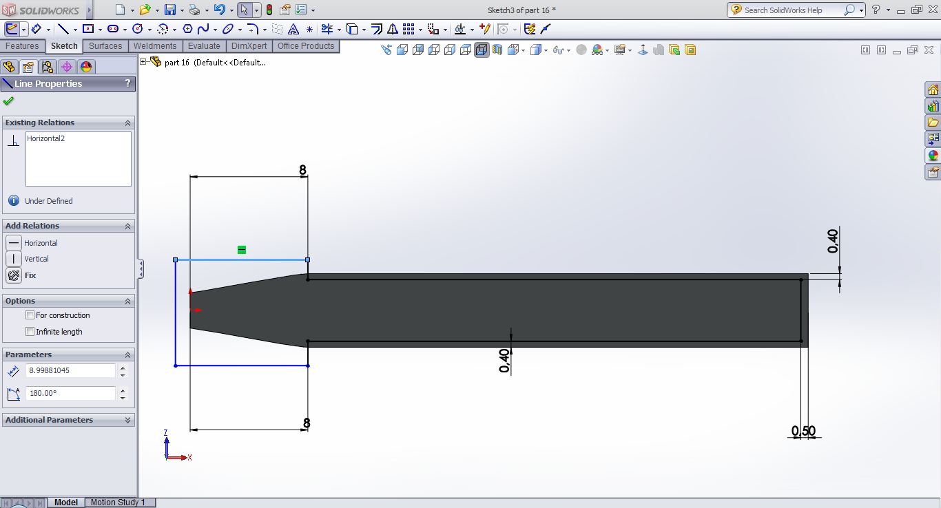This screenshot has height=508, width=941.
Task: Select the Line sketch tool
Action: coord(63,29)
